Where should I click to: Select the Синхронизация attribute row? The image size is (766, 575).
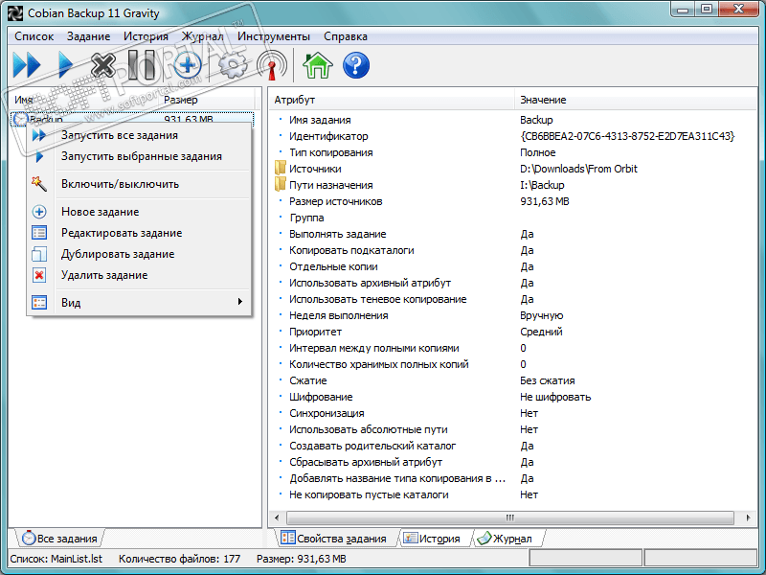[x=512, y=413]
